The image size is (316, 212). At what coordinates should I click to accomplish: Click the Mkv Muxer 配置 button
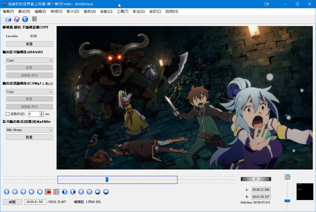[29, 137]
